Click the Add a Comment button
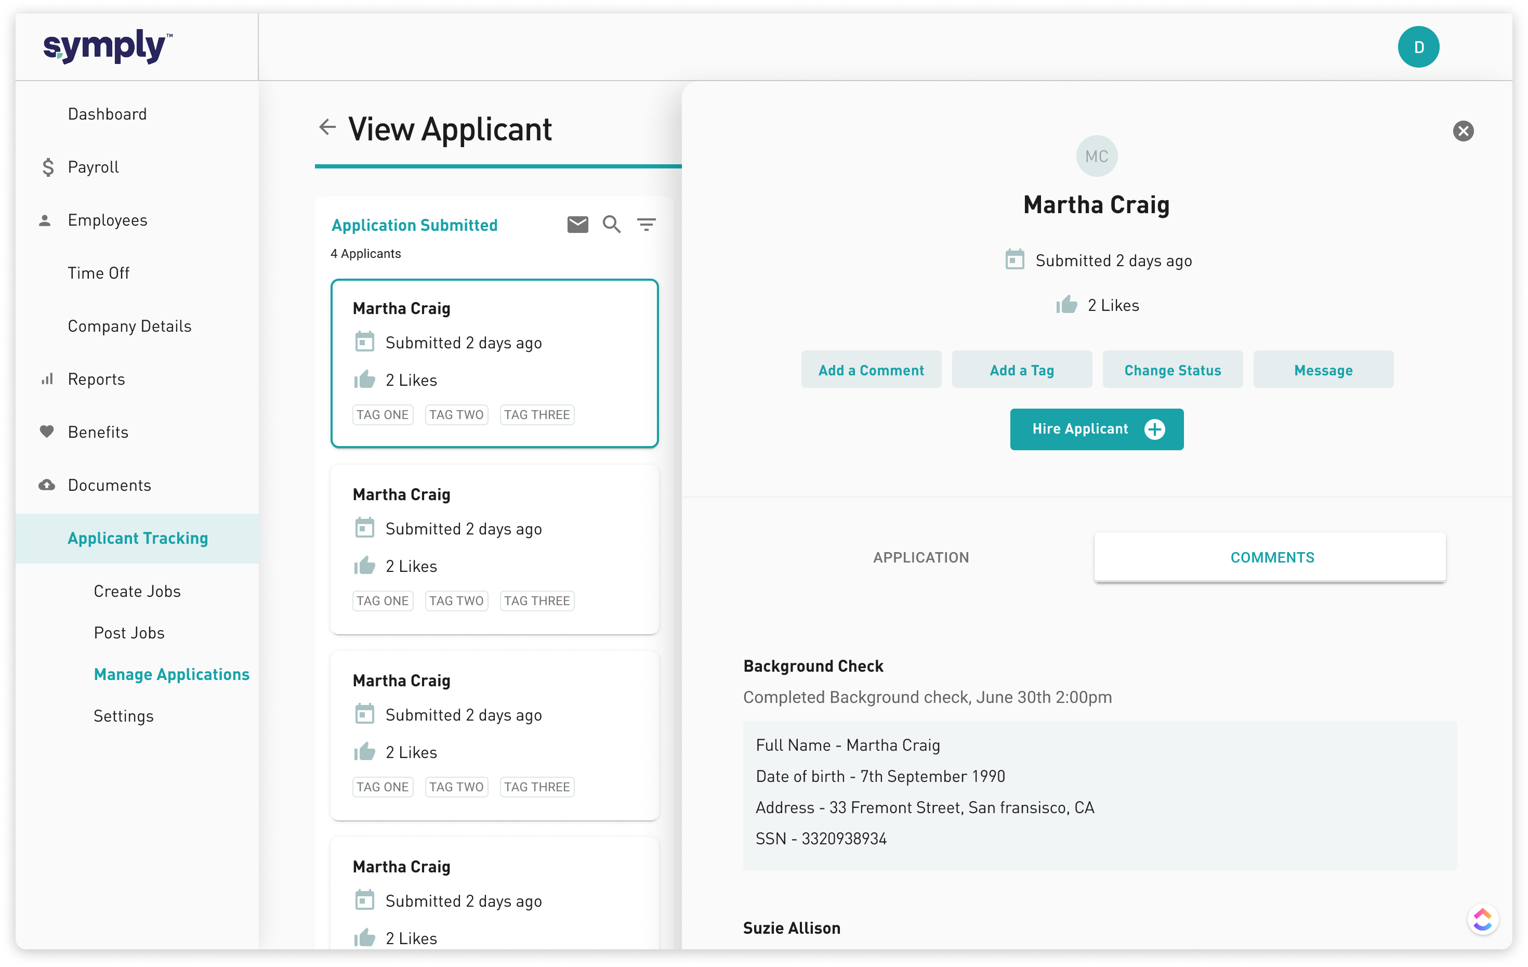Image resolution: width=1528 pixels, height=967 pixels. pos(871,370)
